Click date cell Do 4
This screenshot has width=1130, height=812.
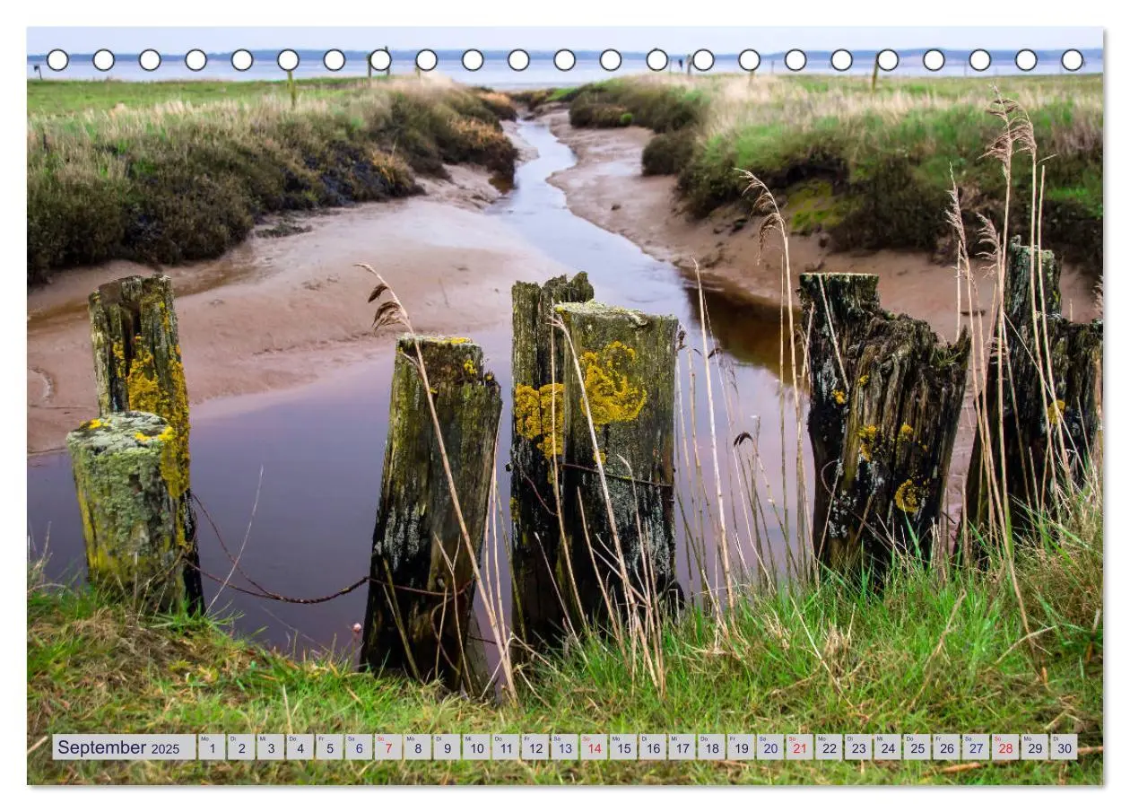(x=300, y=747)
